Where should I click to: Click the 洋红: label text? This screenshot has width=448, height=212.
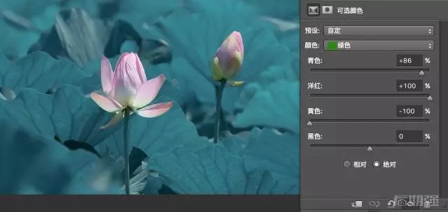point(315,86)
